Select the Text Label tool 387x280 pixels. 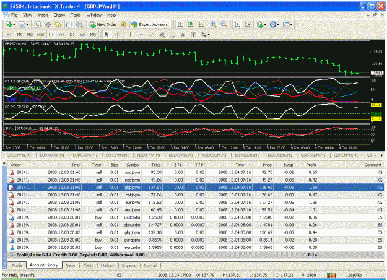coord(193,35)
